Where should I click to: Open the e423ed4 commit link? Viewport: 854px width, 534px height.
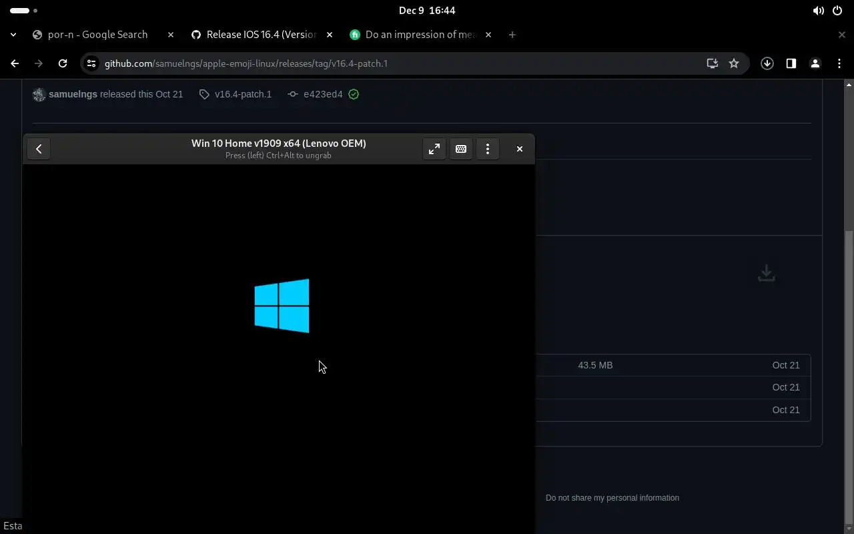pyautogui.click(x=323, y=94)
